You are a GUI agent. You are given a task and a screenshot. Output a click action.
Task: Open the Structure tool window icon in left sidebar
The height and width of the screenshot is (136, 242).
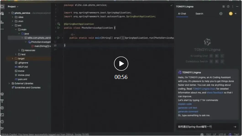pyautogui.click(x=2, y=22)
